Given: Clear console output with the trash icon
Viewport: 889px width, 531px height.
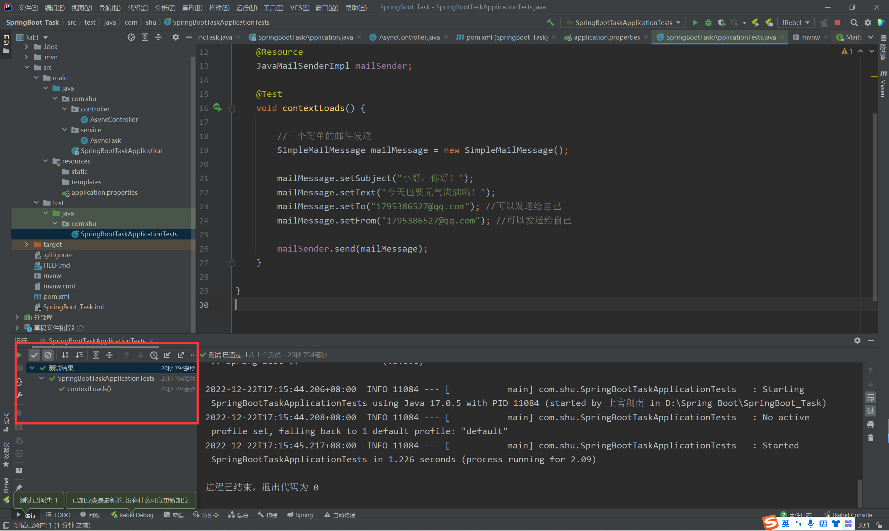Looking at the screenshot, I should 870,438.
